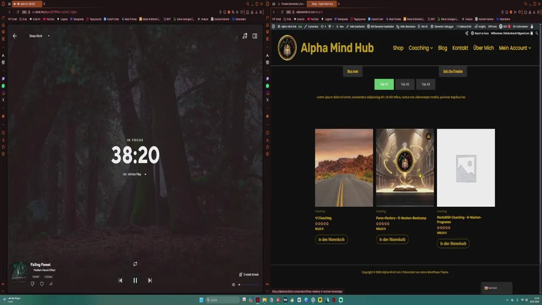This screenshot has height=305, width=542.
Task: Share the Falling Forest track
Action: 51,284
